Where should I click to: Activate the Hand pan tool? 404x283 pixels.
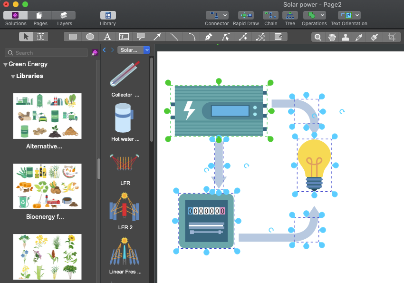pyautogui.click(x=332, y=37)
